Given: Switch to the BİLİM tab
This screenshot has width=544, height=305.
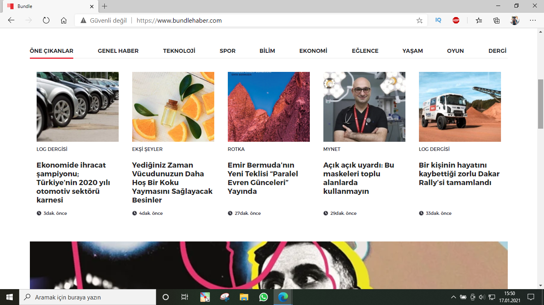Looking at the screenshot, I should (x=267, y=51).
